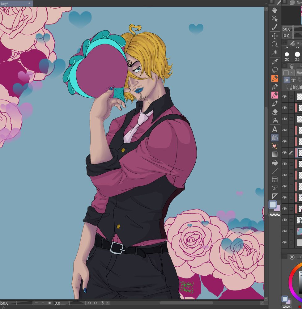Image resolution: width=302 pixels, height=309 pixels.
Task: Select the pink highlighted pen tool
Action: coord(274,95)
